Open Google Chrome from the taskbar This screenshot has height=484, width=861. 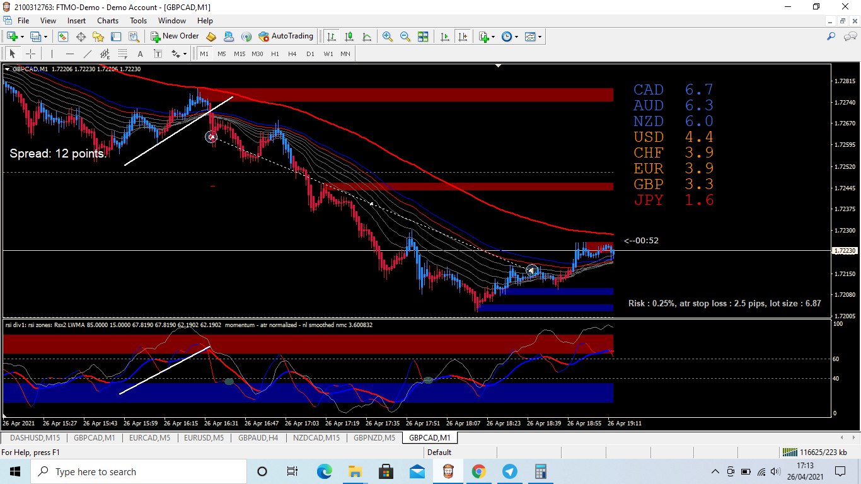click(x=478, y=471)
